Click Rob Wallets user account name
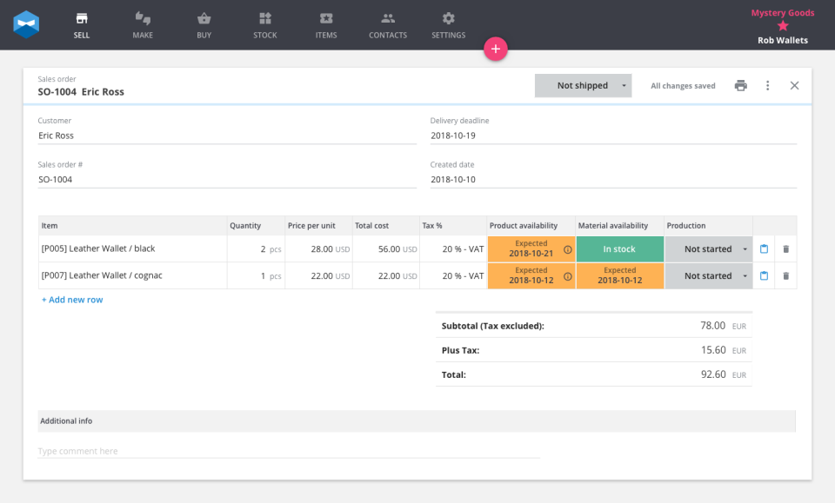This screenshot has height=503, width=835. [x=782, y=41]
